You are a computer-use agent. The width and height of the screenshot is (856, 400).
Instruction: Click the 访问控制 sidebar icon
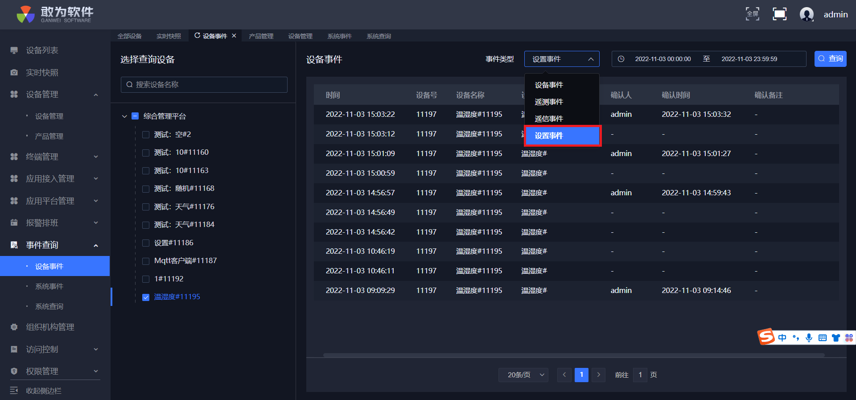point(14,349)
